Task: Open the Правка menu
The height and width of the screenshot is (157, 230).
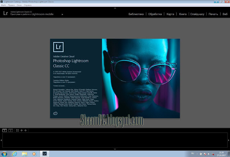Action: [x=11, y=5]
